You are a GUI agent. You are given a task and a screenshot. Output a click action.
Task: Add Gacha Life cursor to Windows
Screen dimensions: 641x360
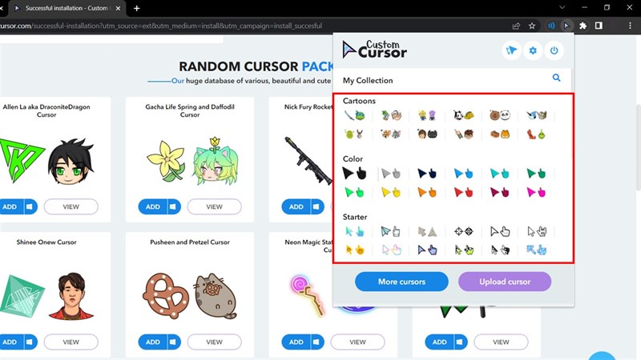[173, 206]
